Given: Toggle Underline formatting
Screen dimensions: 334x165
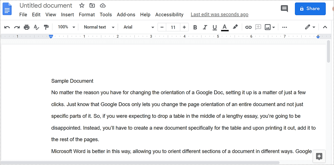Looking at the screenshot, I should coord(215,27).
